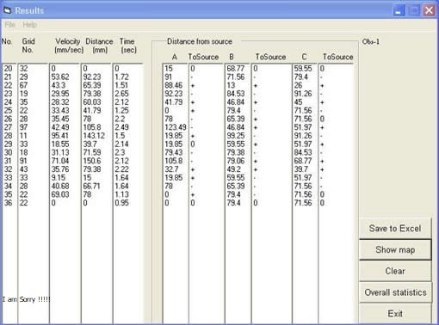Click the Velocity (mm/sec) column header
Viewport: 439px width, 325px height.
tap(68, 46)
